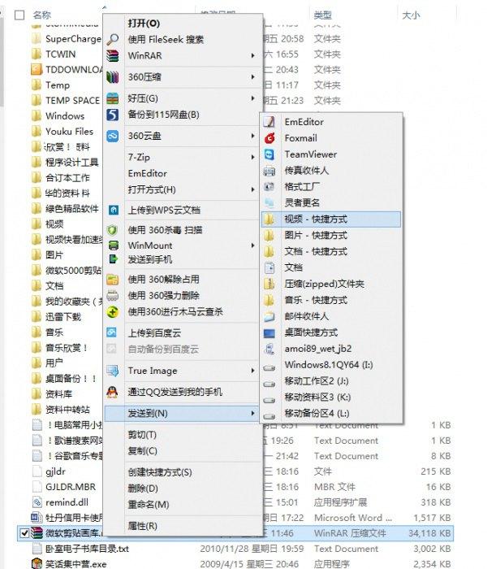Click the 传真收件人 fax icon
The image size is (487, 569).
coord(269,171)
